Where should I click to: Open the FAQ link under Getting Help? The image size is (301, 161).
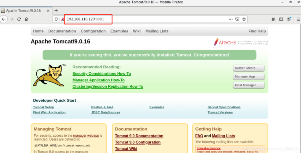coord(199,136)
